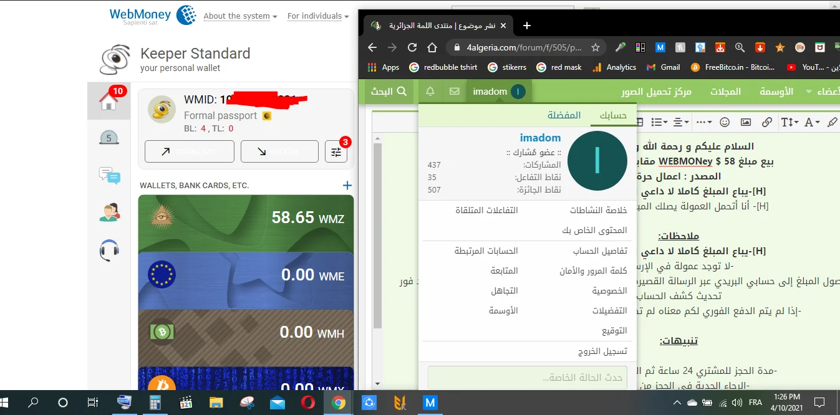The width and height of the screenshot is (840, 415).
Task: Insert emoji using smiley icon in editor
Action: coord(725,122)
